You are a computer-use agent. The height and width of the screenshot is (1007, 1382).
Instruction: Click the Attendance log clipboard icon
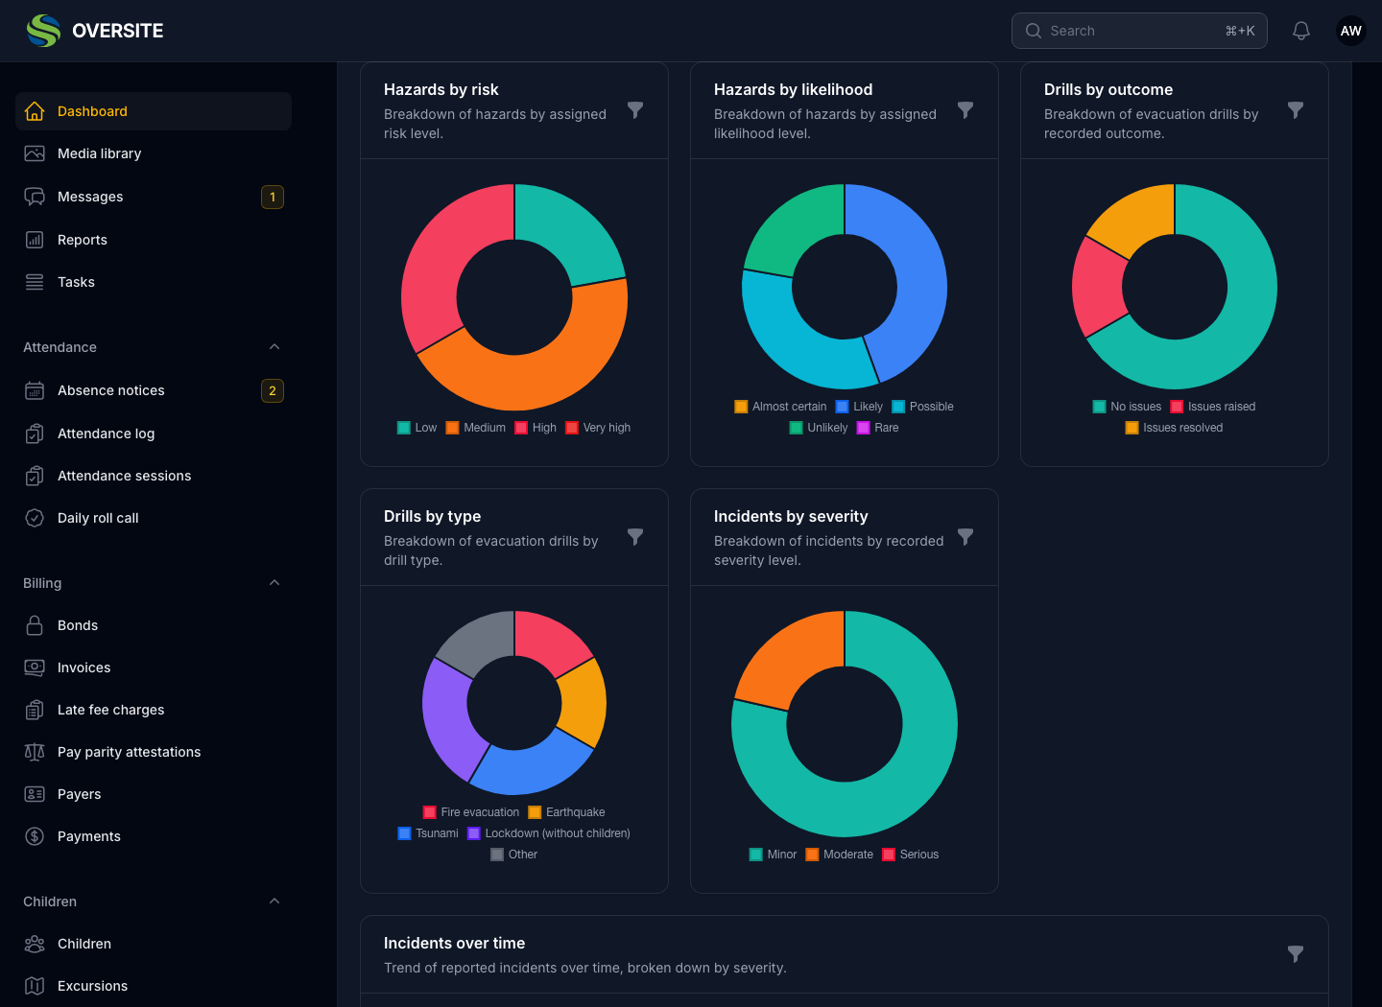(35, 433)
